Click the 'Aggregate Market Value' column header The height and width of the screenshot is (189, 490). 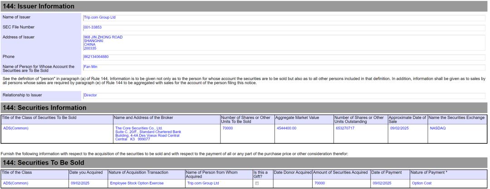[304, 119]
